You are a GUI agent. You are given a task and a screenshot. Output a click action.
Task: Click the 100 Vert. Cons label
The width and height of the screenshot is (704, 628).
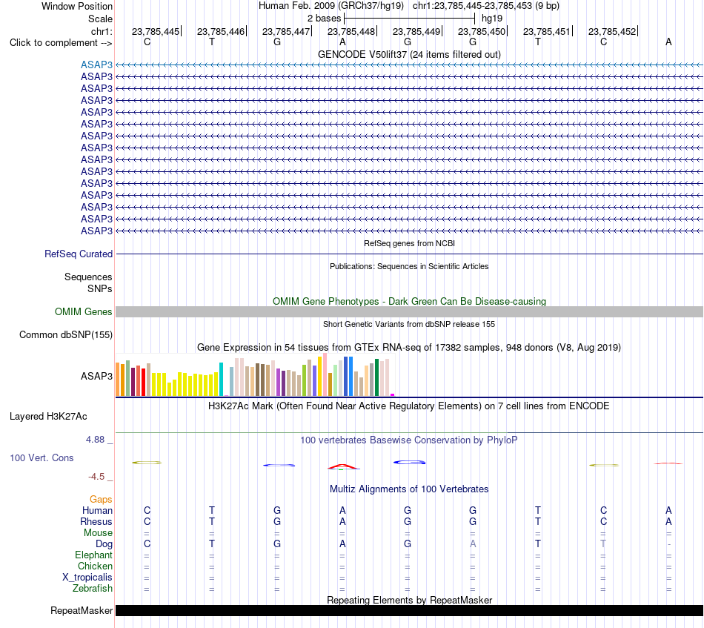click(x=41, y=457)
